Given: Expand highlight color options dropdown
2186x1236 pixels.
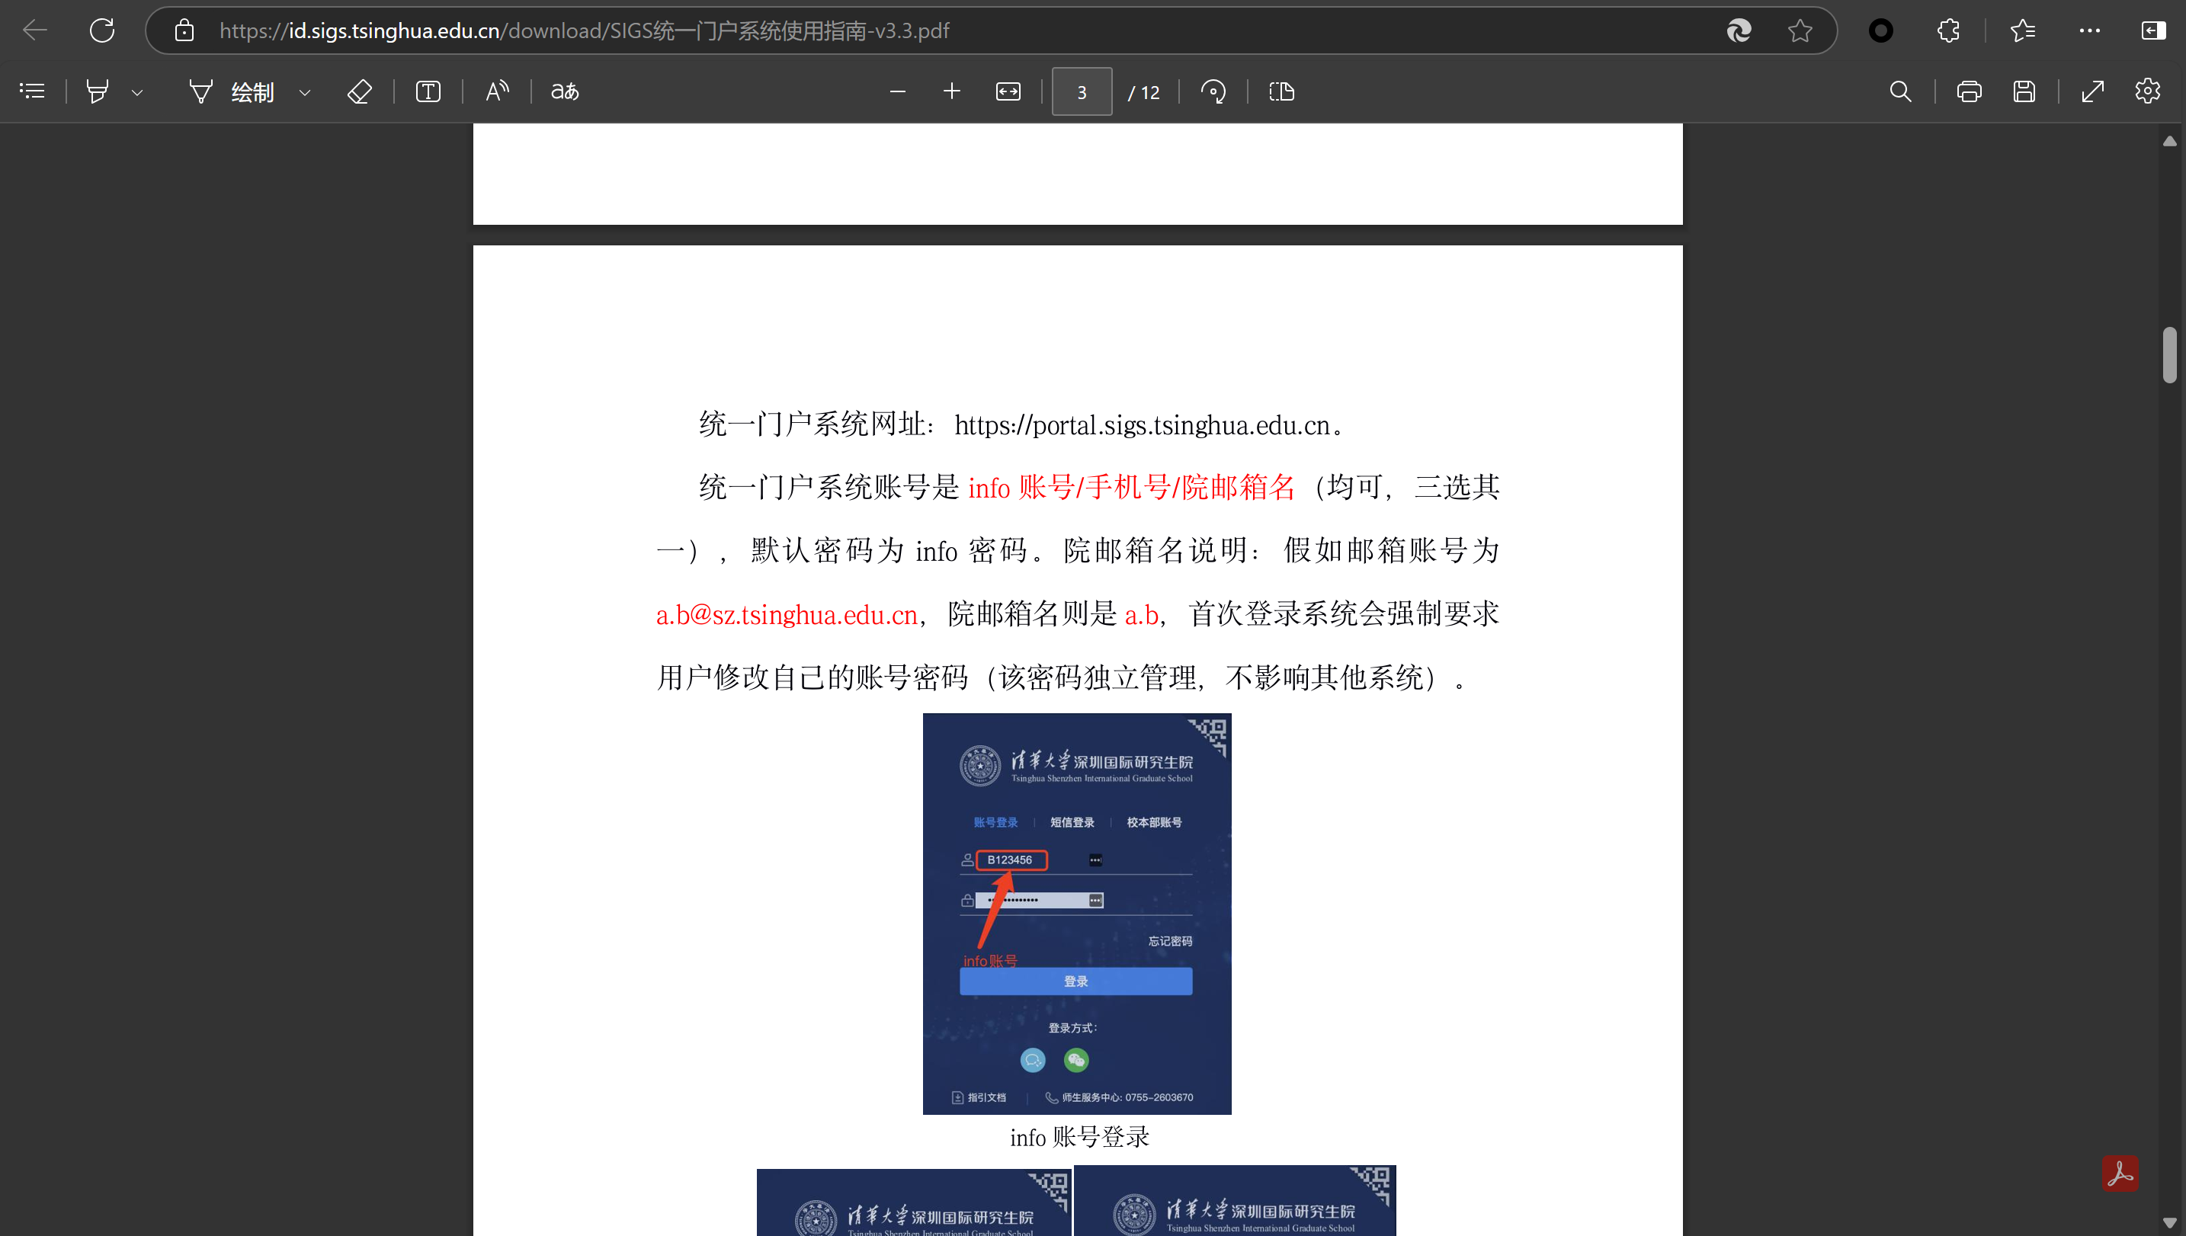Looking at the screenshot, I should pyautogui.click(x=136, y=91).
